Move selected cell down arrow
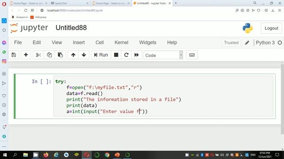This screenshot has width=284, height=159. point(84,55)
